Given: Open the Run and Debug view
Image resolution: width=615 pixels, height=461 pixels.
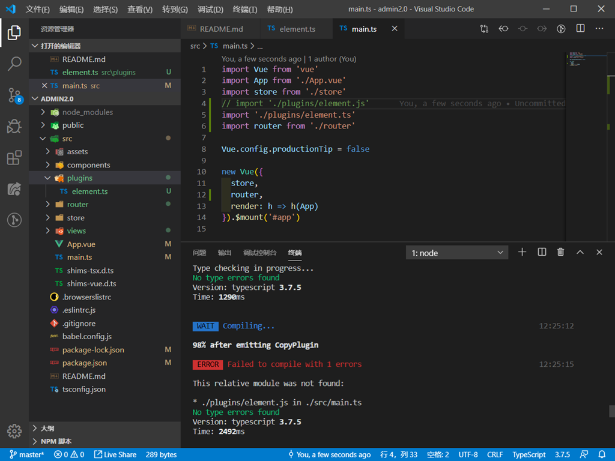Looking at the screenshot, I should point(14,126).
